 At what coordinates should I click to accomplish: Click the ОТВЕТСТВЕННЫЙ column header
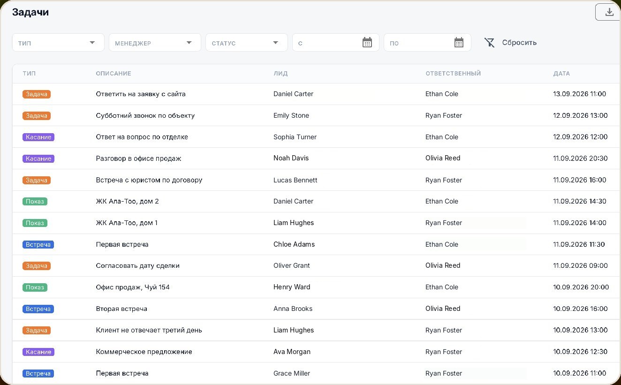(453, 74)
